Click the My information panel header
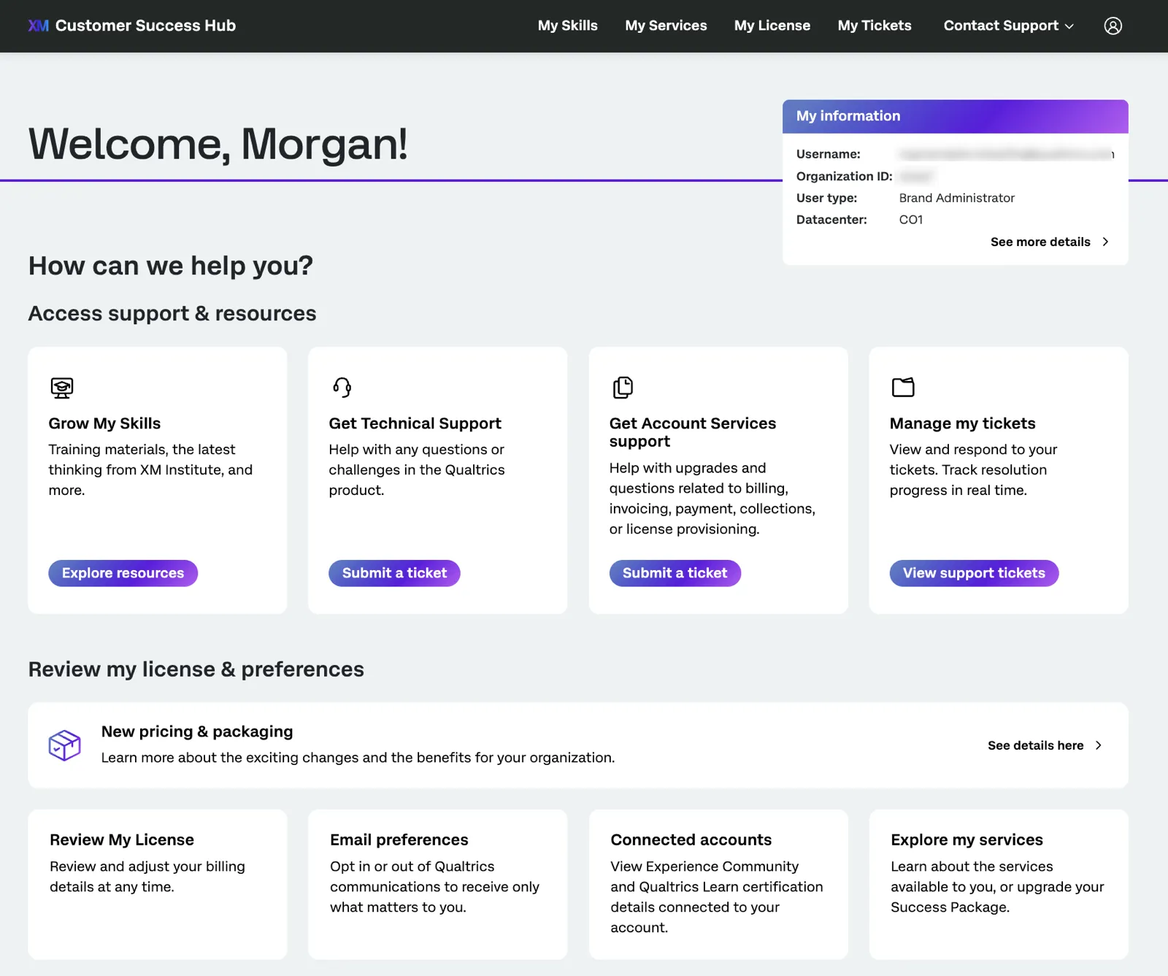The image size is (1168, 976). pyautogui.click(x=956, y=116)
